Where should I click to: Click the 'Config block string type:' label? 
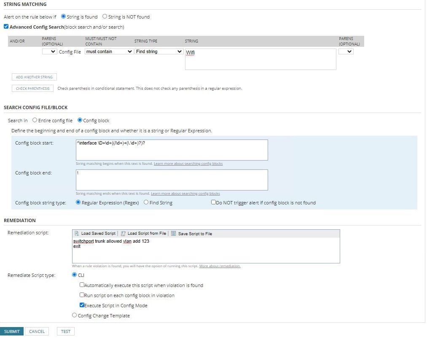coord(40,203)
